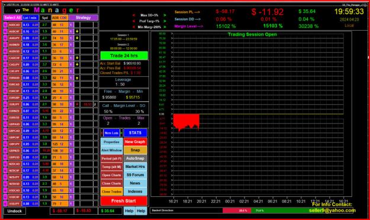
Task: Toggle the gray AutoSnap button
Action: coord(135,158)
